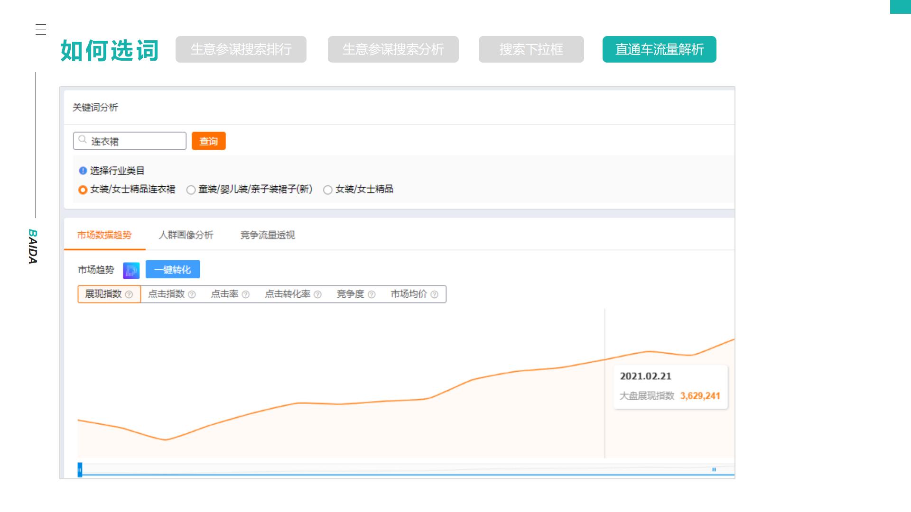Select the 女装/女士精品 category radio
Viewport: 911px width, 512px height.
327,189
